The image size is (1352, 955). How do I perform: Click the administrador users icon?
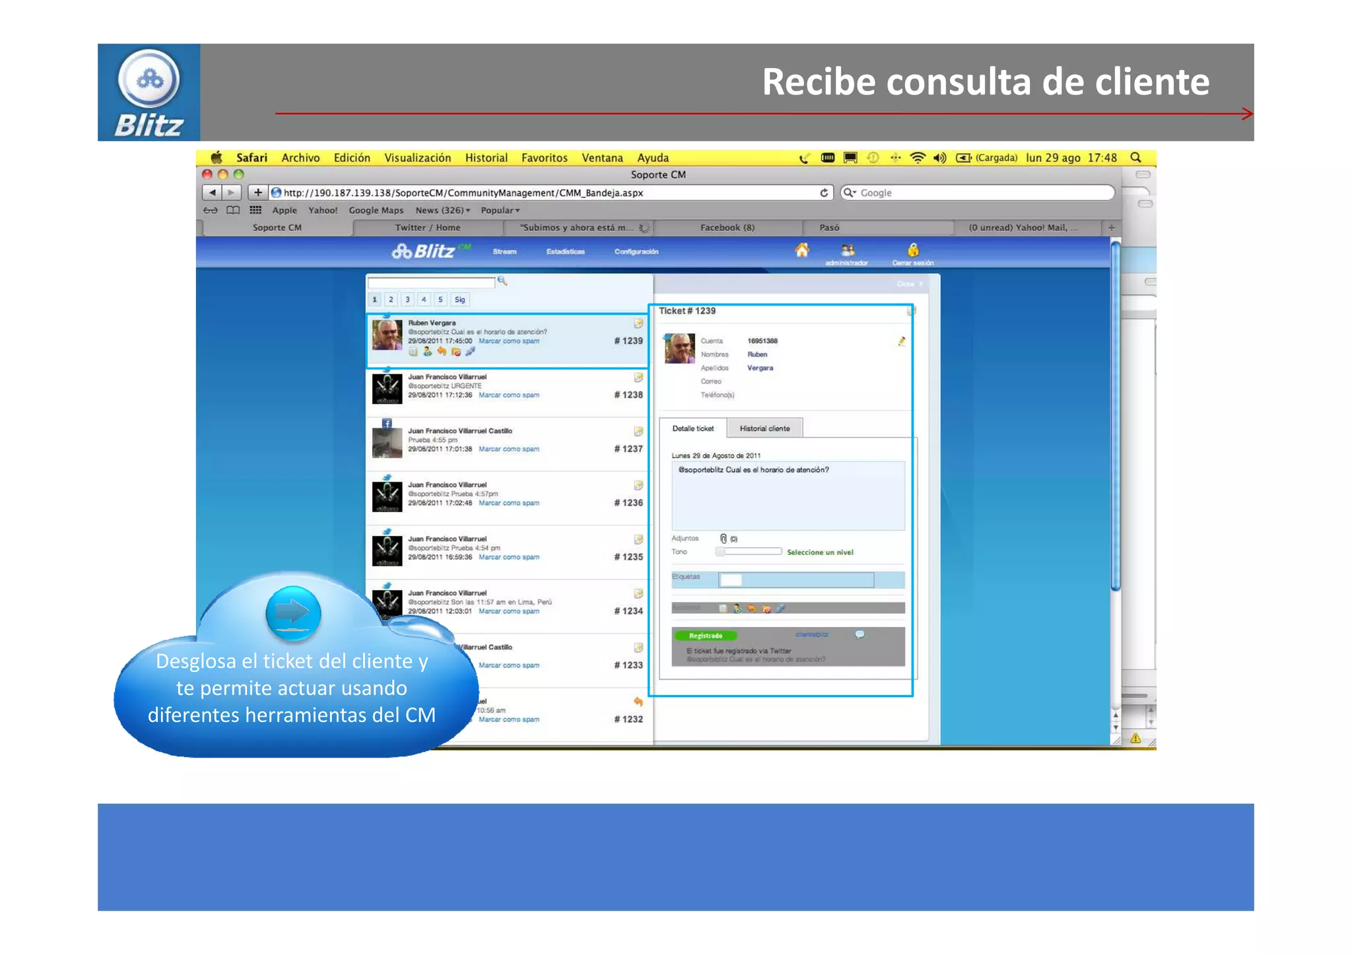pyautogui.click(x=848, y=250)
